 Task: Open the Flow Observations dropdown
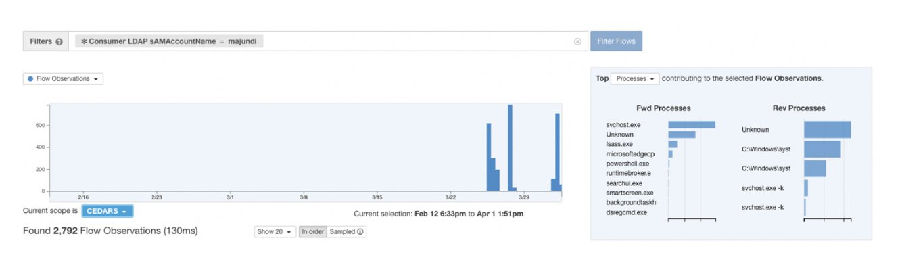pyautogui.click(x=63, y=79)
